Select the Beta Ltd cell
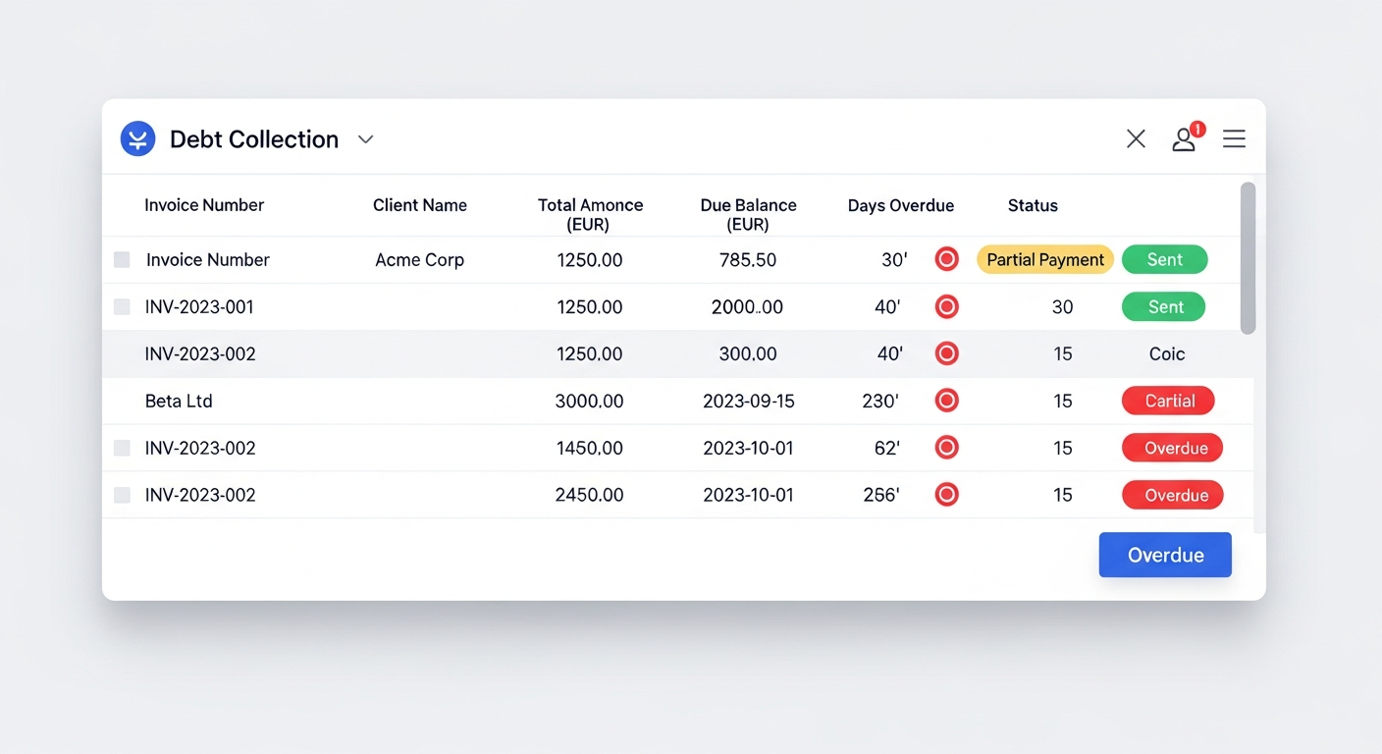This screenshot has width=1382, height=754. point(179,401)
